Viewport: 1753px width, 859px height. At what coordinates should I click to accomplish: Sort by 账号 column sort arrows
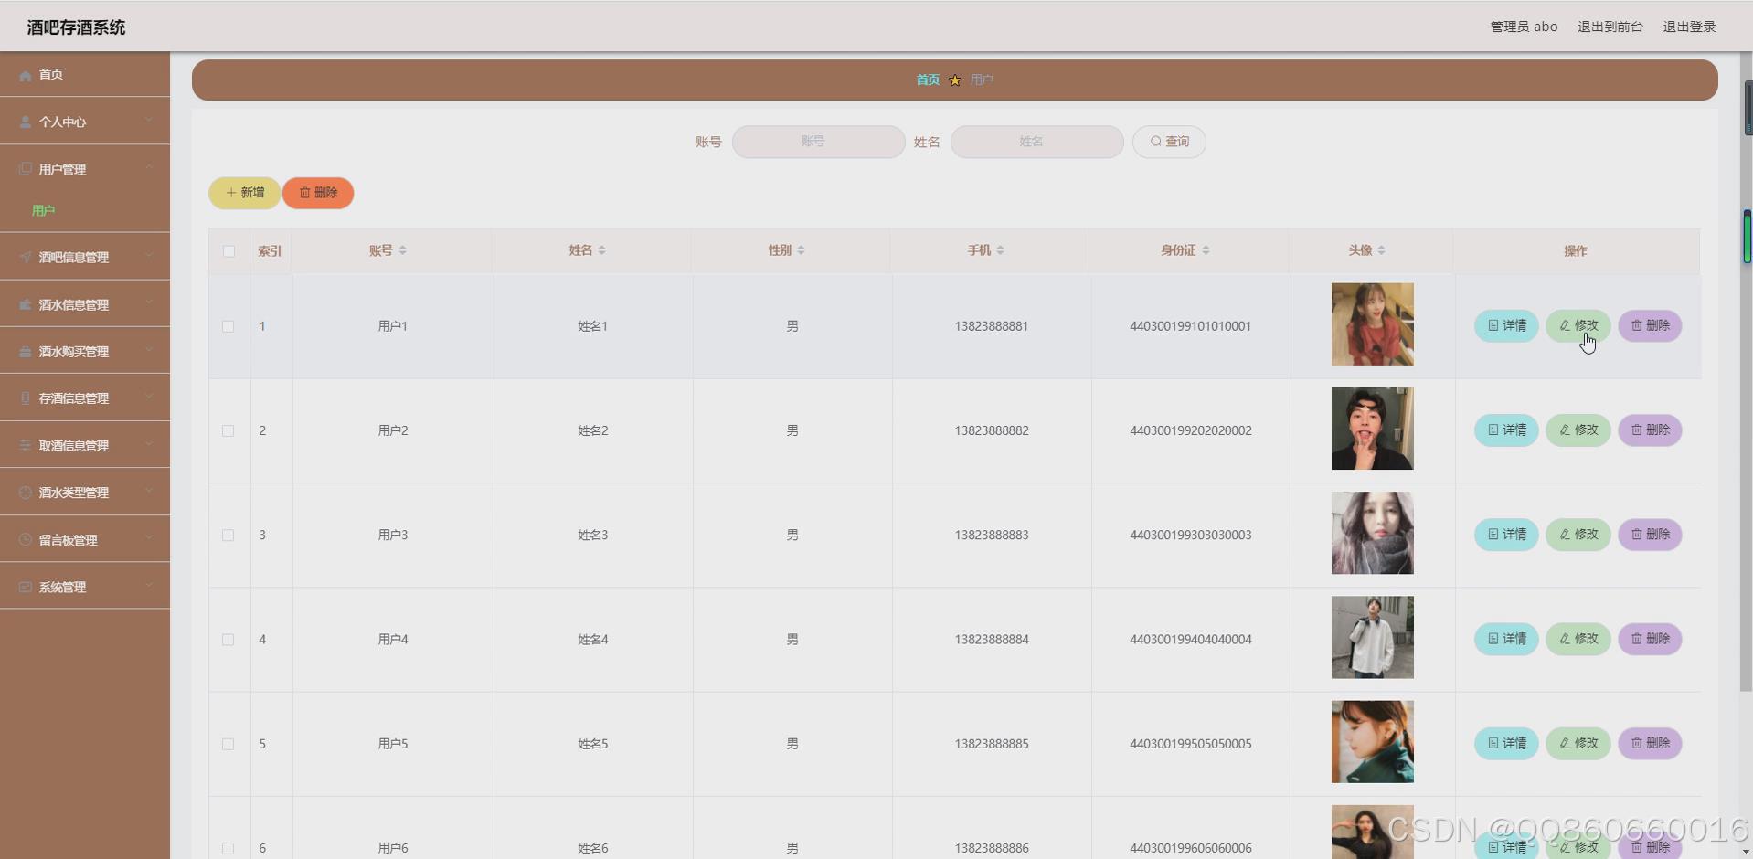coord(402,250)
